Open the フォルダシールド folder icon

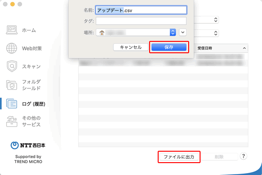11,85
